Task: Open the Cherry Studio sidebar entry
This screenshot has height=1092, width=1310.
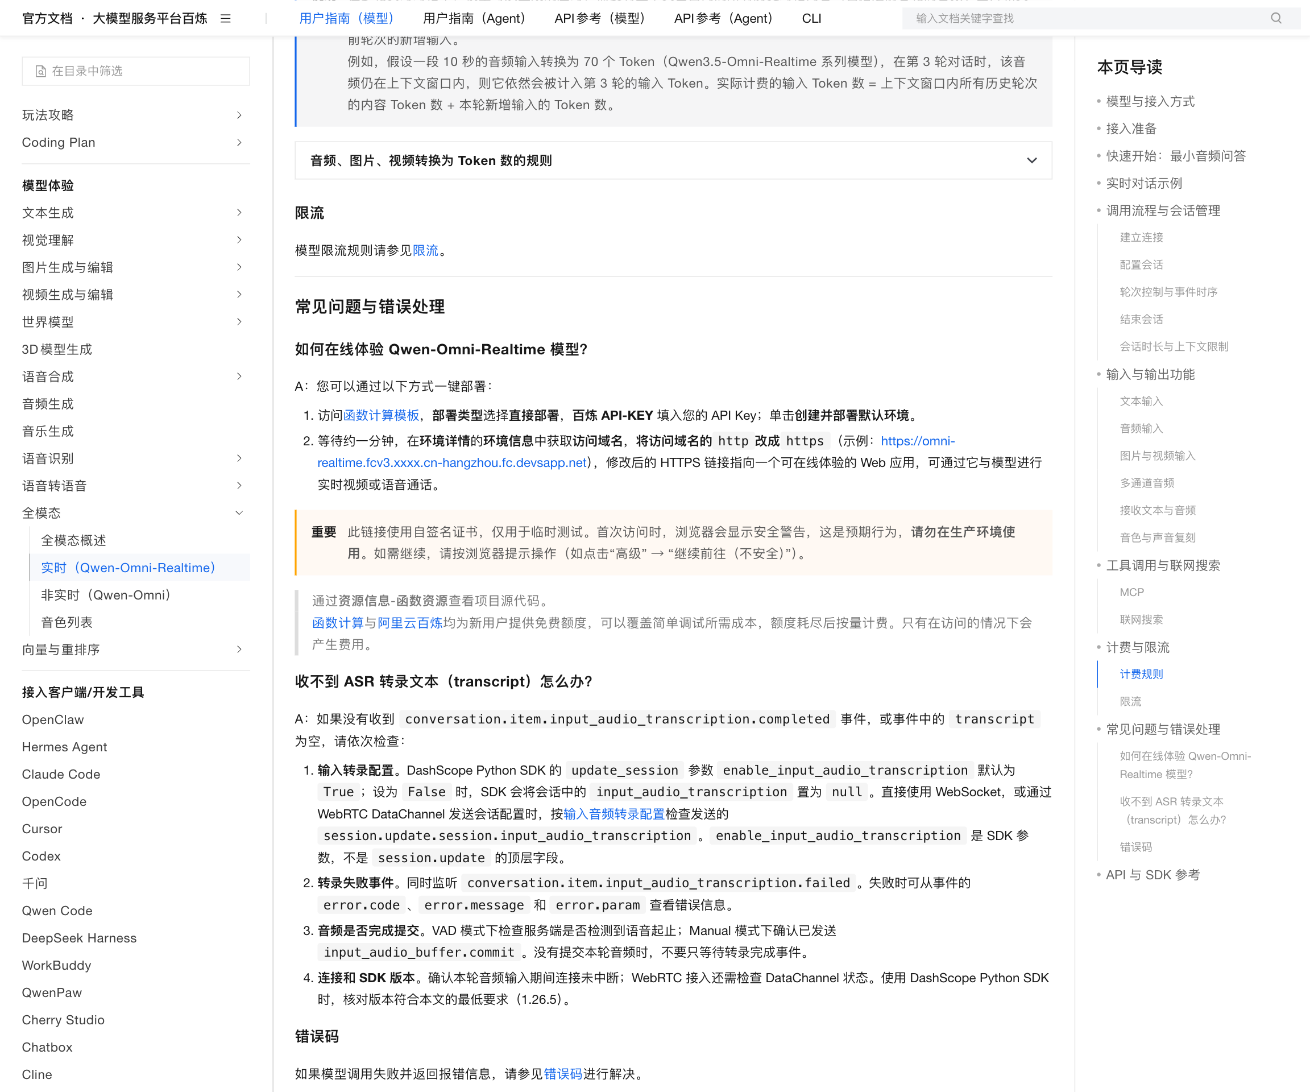Action: click(x=63, y=1020)
